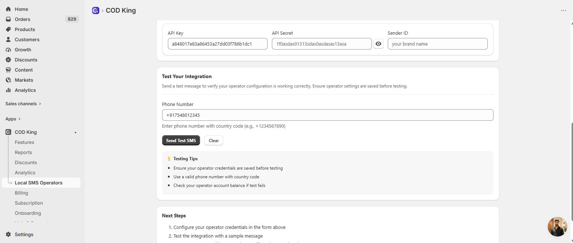Open Subscription subpage

coord(29,203)
